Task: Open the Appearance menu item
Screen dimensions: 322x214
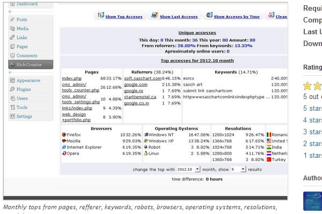Action: (x=28, y=80)
